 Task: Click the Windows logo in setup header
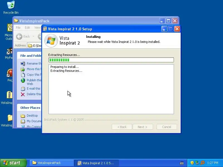point(51,41)
